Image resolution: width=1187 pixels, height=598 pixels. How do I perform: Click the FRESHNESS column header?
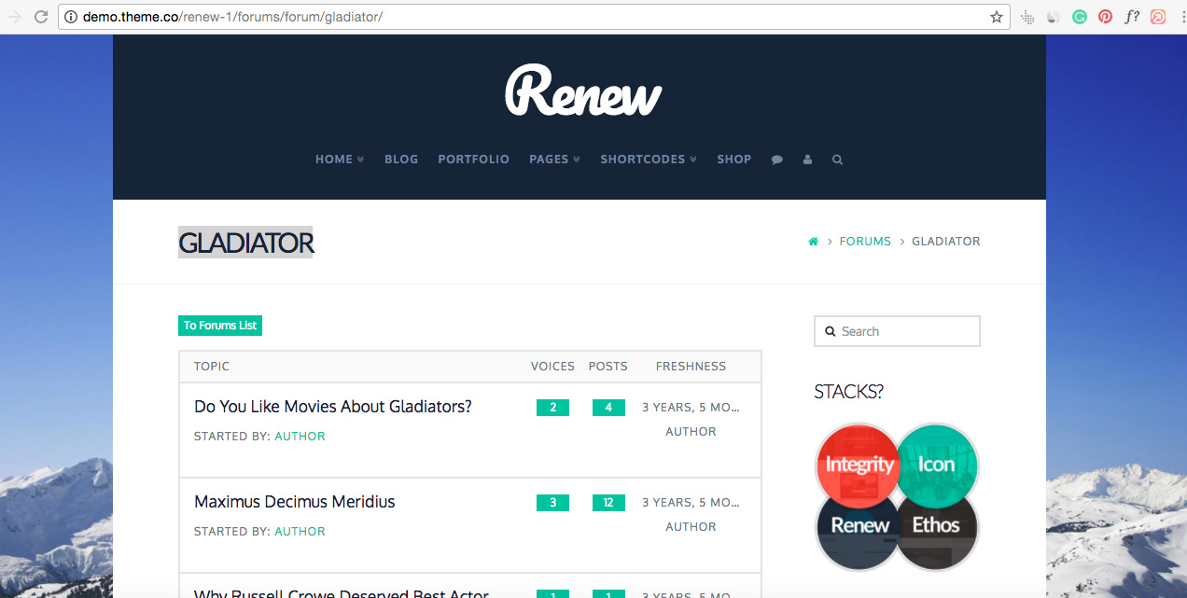691,367
